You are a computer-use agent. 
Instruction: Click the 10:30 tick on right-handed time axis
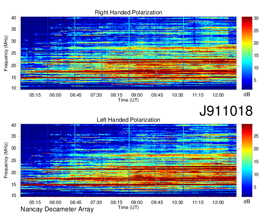click(178, 95)
